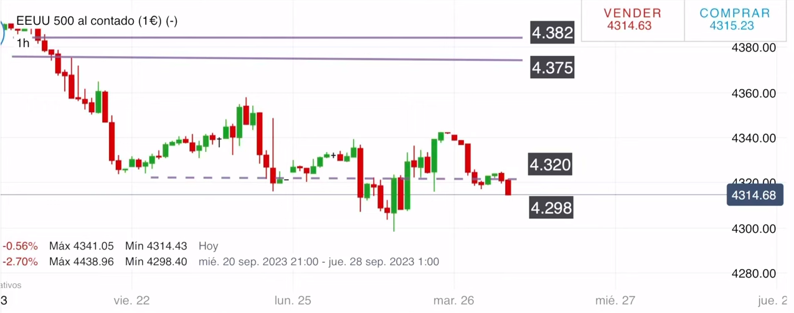
Task: Select the 4.320 price level label
Action: (x=550, y=165)
